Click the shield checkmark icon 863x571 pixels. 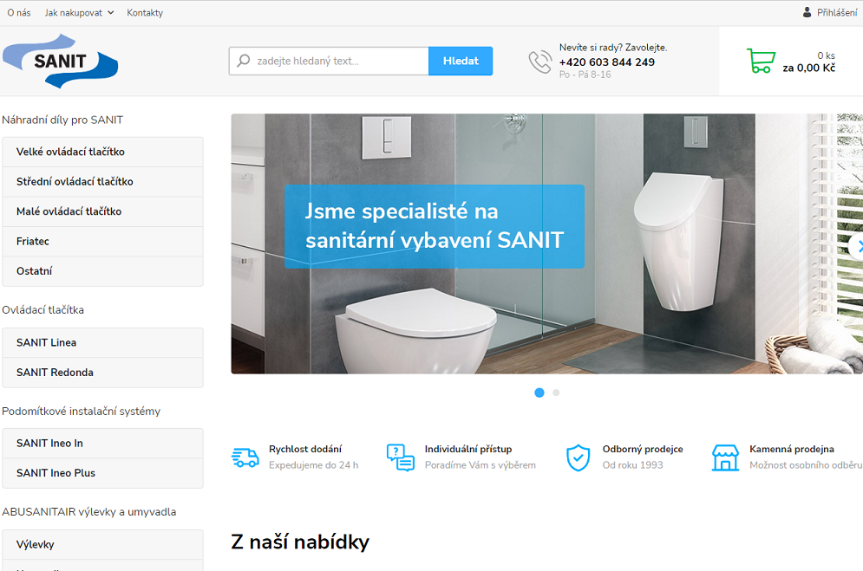tap(578, 457)
